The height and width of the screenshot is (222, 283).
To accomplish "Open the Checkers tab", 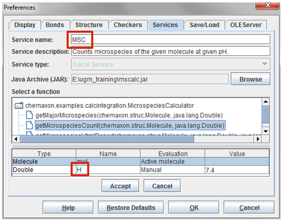I will click(x=128, y=25).
